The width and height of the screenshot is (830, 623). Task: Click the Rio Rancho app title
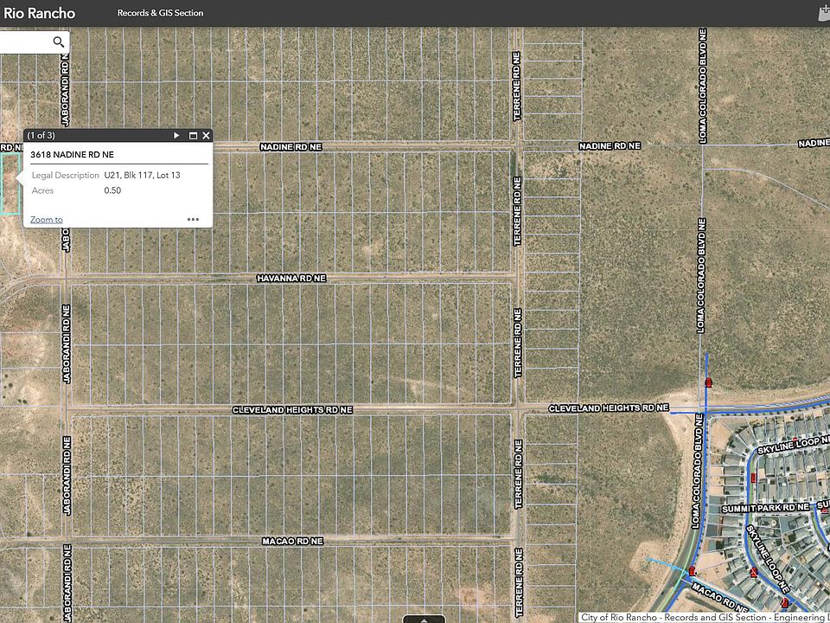tap(39, 13)
